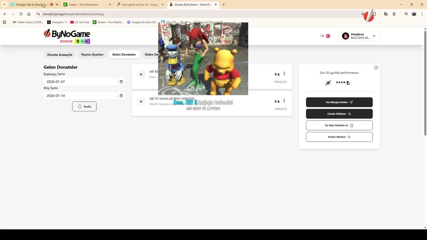Open the Chrome profile avatar
Viewport: 427px width, 240px height.
click(414, 14)
